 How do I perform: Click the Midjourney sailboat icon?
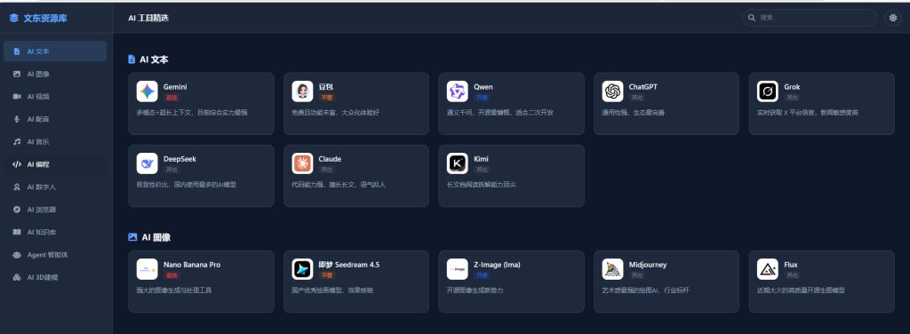[613, 269]
